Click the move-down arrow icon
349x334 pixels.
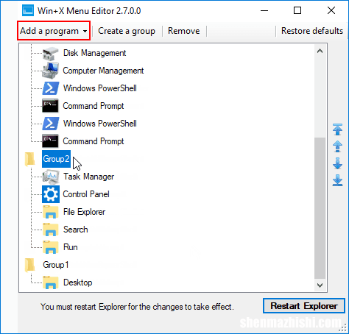pyautogui.click(x=337, y=163)
